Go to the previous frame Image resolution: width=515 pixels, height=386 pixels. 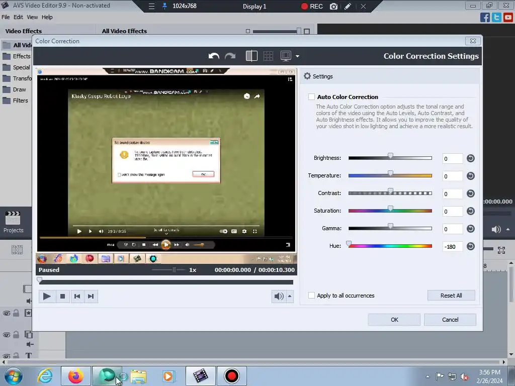point(77,297)
